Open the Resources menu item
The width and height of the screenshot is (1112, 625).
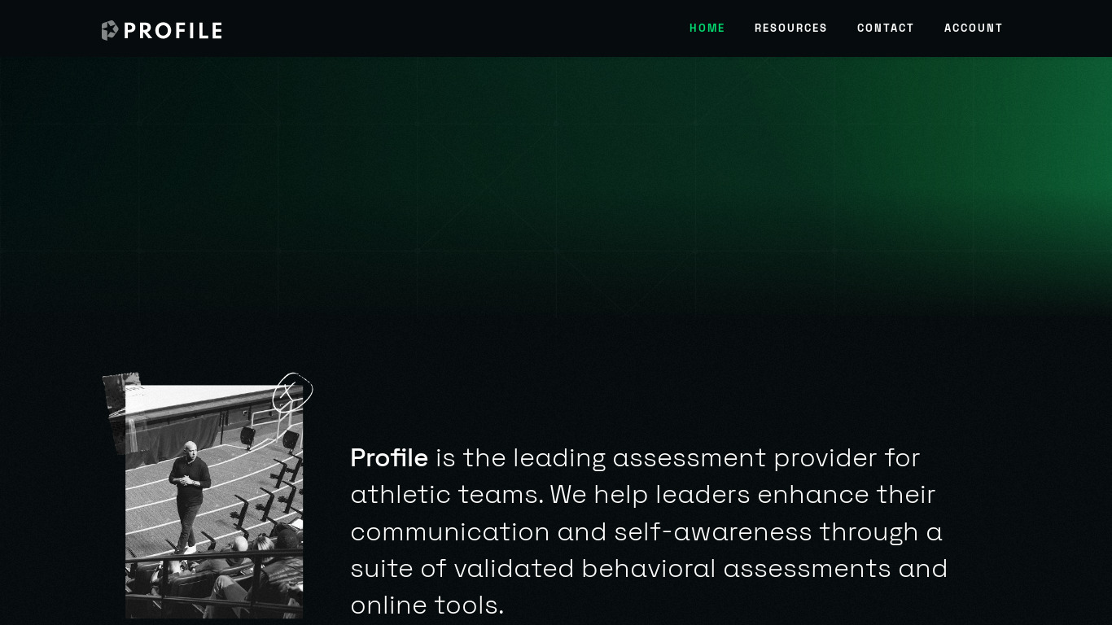coord(790,28)
